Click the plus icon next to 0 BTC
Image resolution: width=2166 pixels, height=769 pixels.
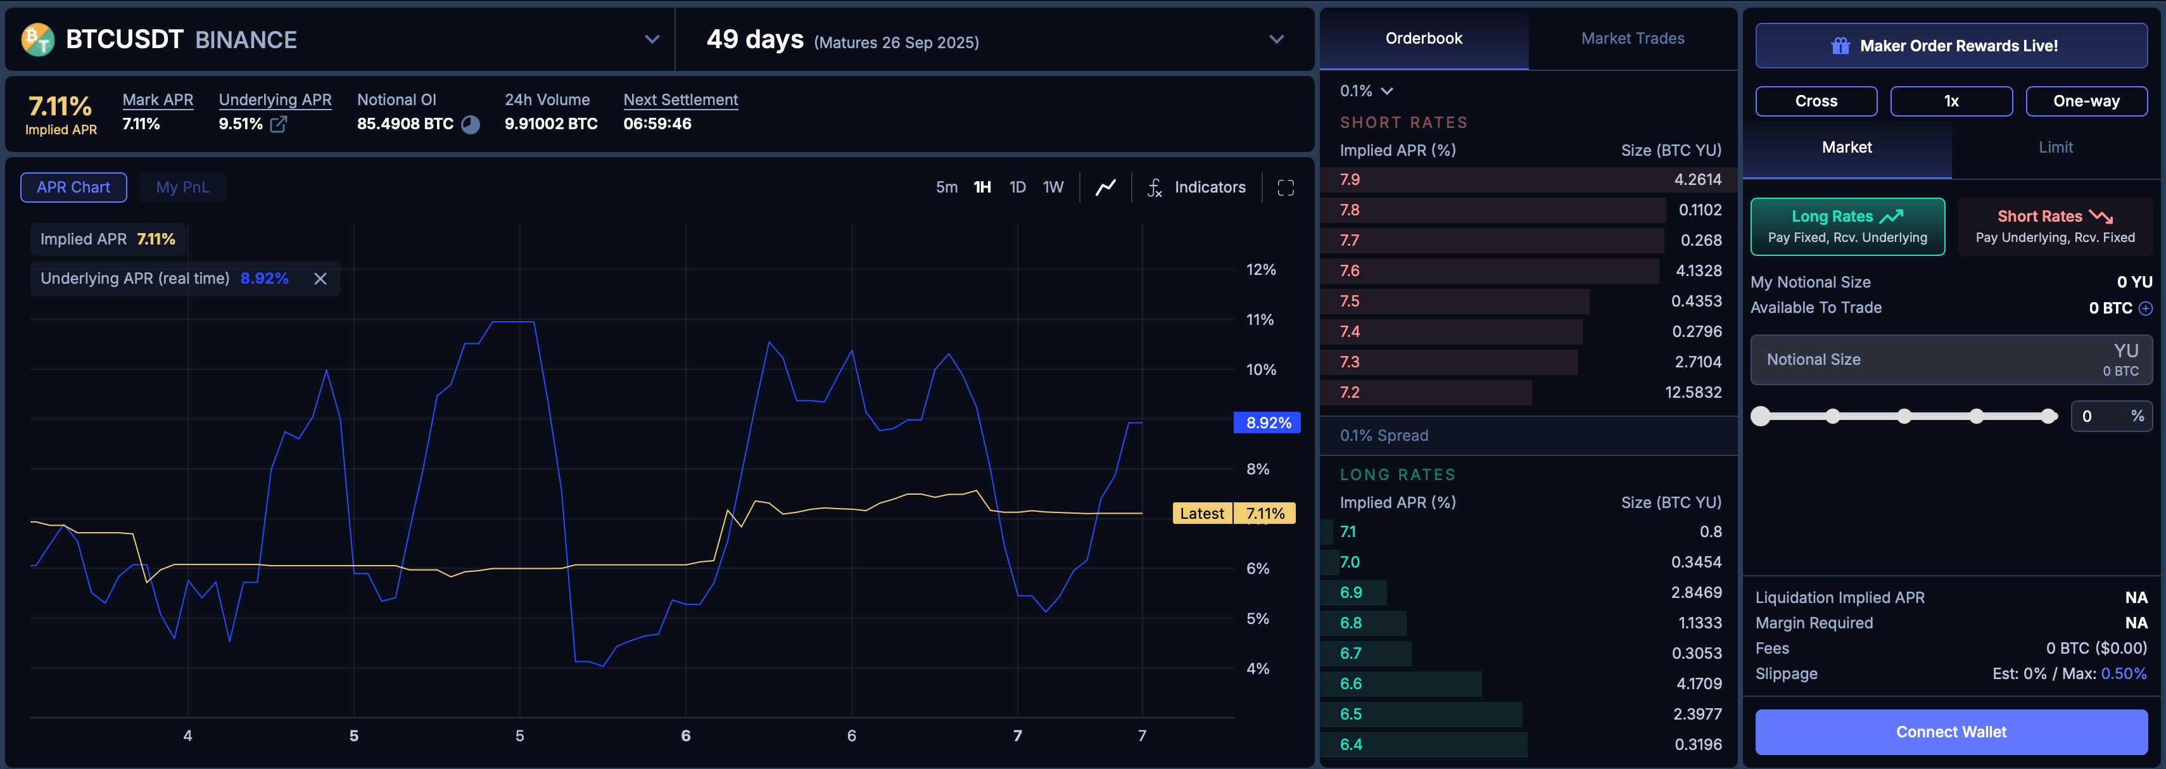[x=2145, y=308]
